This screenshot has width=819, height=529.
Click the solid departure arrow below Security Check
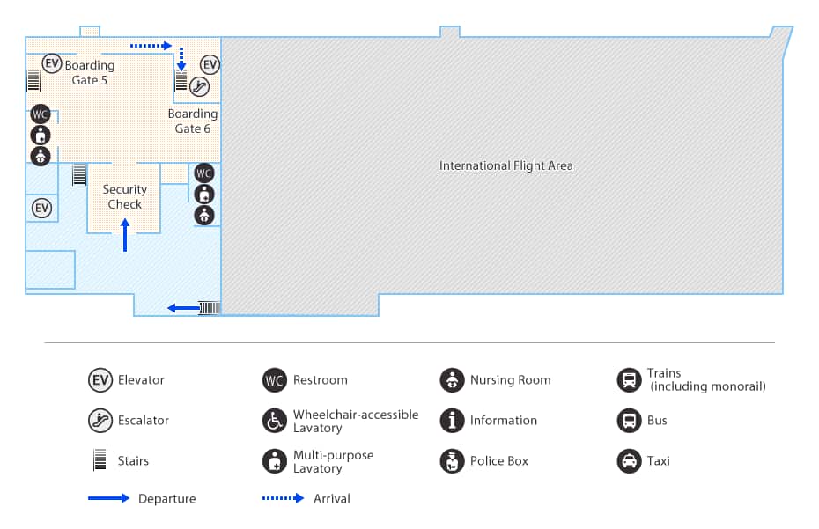(125, 235)
